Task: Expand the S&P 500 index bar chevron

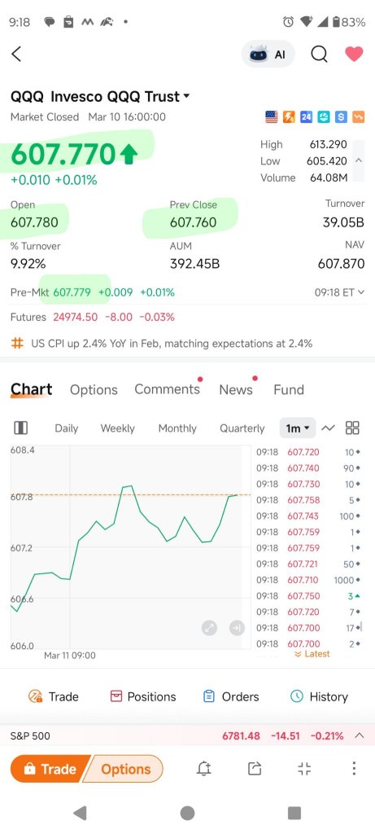Action: coord(359,736)
